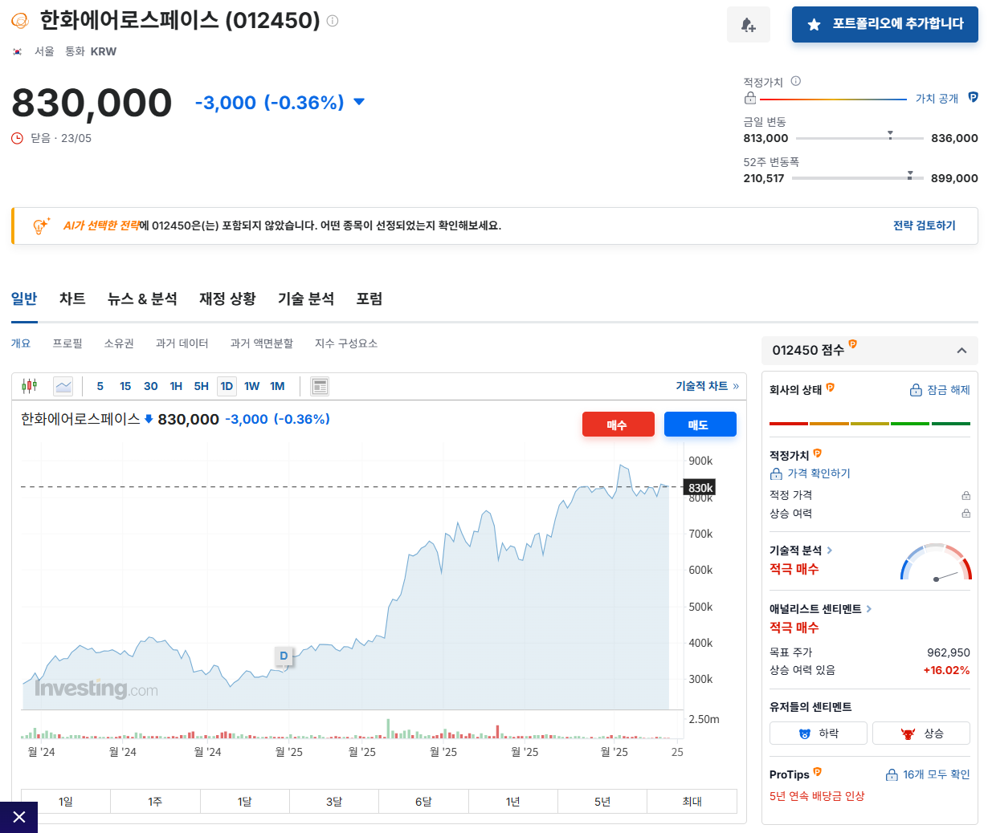The image size is (988, 833).
Task: Click the 회사의 상태 color bar
Action: point(870,424)
